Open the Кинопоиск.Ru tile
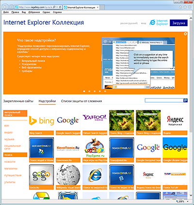194x205 pixels. click(68, 150)
